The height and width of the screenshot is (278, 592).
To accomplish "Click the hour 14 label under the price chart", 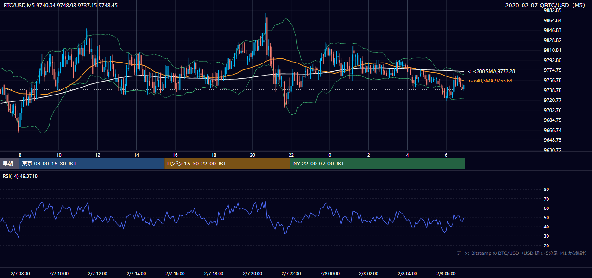I will 136,155.
